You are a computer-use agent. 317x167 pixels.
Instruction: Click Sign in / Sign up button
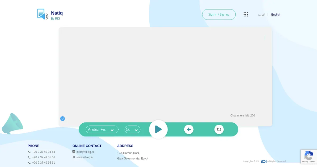point(219,15)
